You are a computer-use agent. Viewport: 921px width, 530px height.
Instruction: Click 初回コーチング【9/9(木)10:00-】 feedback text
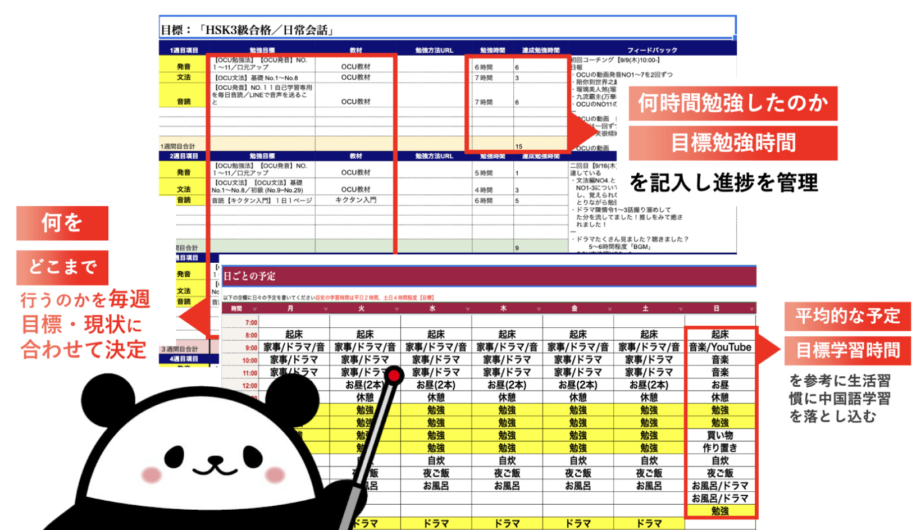point(615,60)
